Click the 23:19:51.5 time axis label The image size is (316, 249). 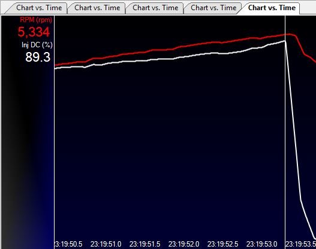click(145, 244)
